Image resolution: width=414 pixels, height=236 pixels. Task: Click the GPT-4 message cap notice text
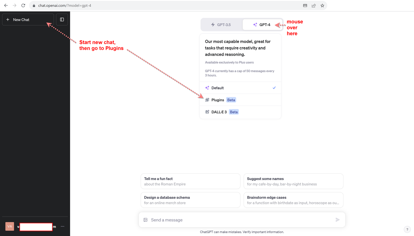click(x=240, y=73)
